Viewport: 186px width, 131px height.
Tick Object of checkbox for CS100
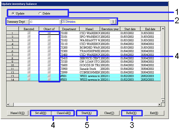(x=49, y=33)
